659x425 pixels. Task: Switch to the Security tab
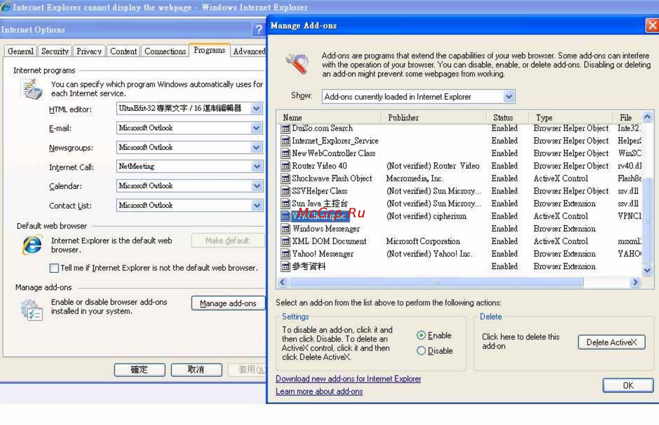click(x=55, y=51)
